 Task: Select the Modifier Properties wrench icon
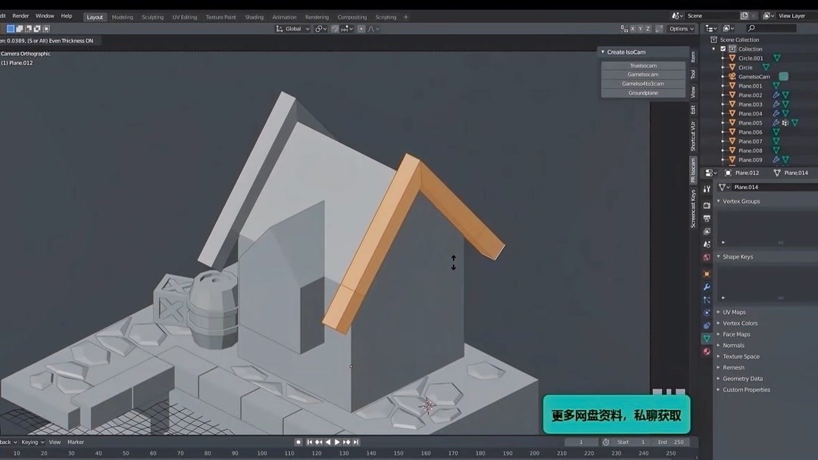706,288
